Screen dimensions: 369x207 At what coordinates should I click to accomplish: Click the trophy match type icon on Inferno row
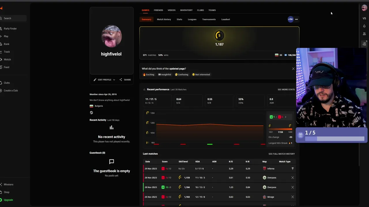pyautogui.click(x=293, y=169)
